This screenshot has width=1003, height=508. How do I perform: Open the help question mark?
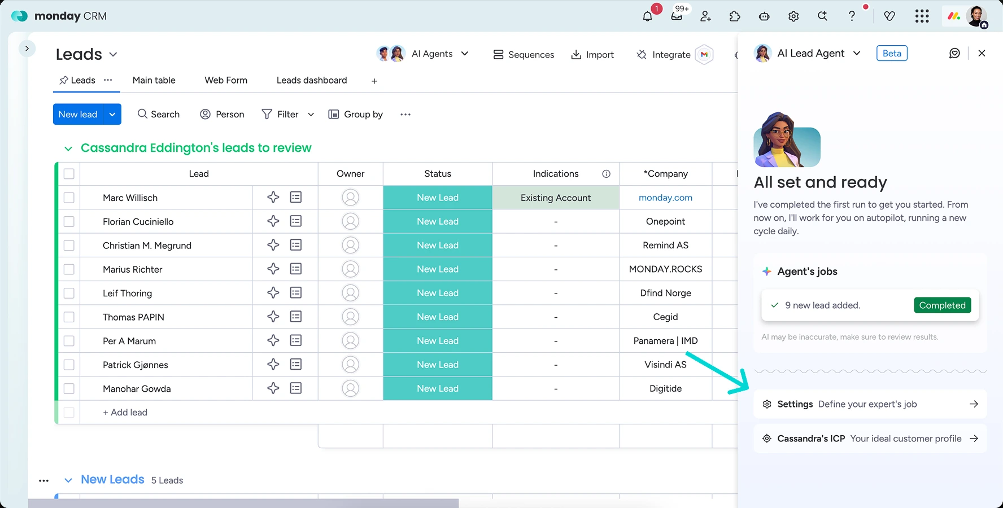[852, 16]
